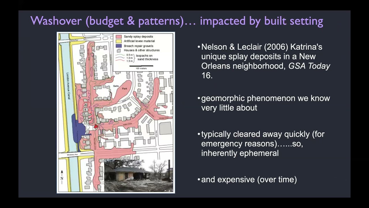Click the 'and expensive (over time)' bullet
The width and height of the screenshot is (369, 208).
tap(249, 179)
